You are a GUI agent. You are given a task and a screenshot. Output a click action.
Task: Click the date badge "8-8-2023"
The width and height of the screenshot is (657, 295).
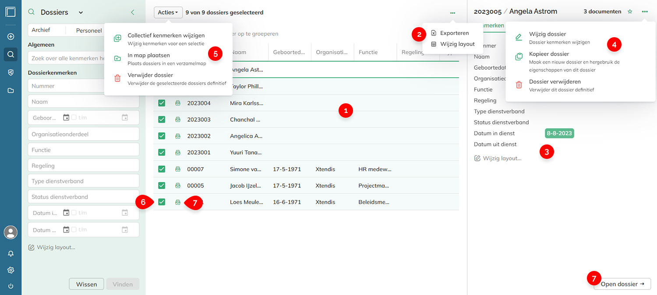[559, 133]
